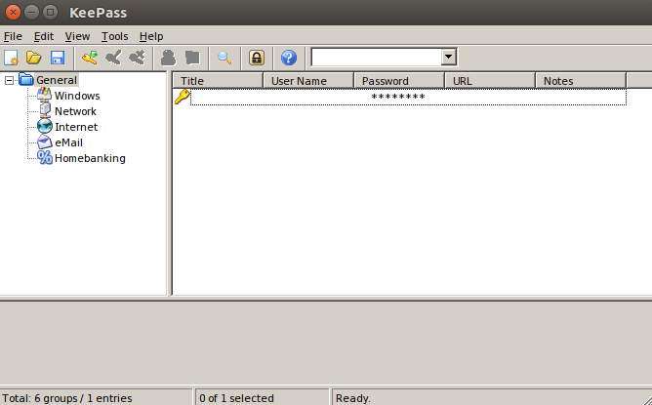
Task: Select the Windows group label
Action: point(77,96)
